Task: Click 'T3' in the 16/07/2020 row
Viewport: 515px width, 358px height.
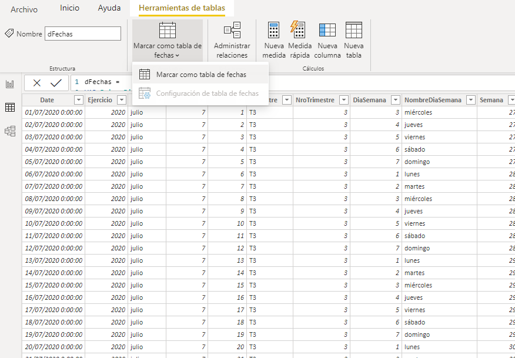Action: pos(253,297)
